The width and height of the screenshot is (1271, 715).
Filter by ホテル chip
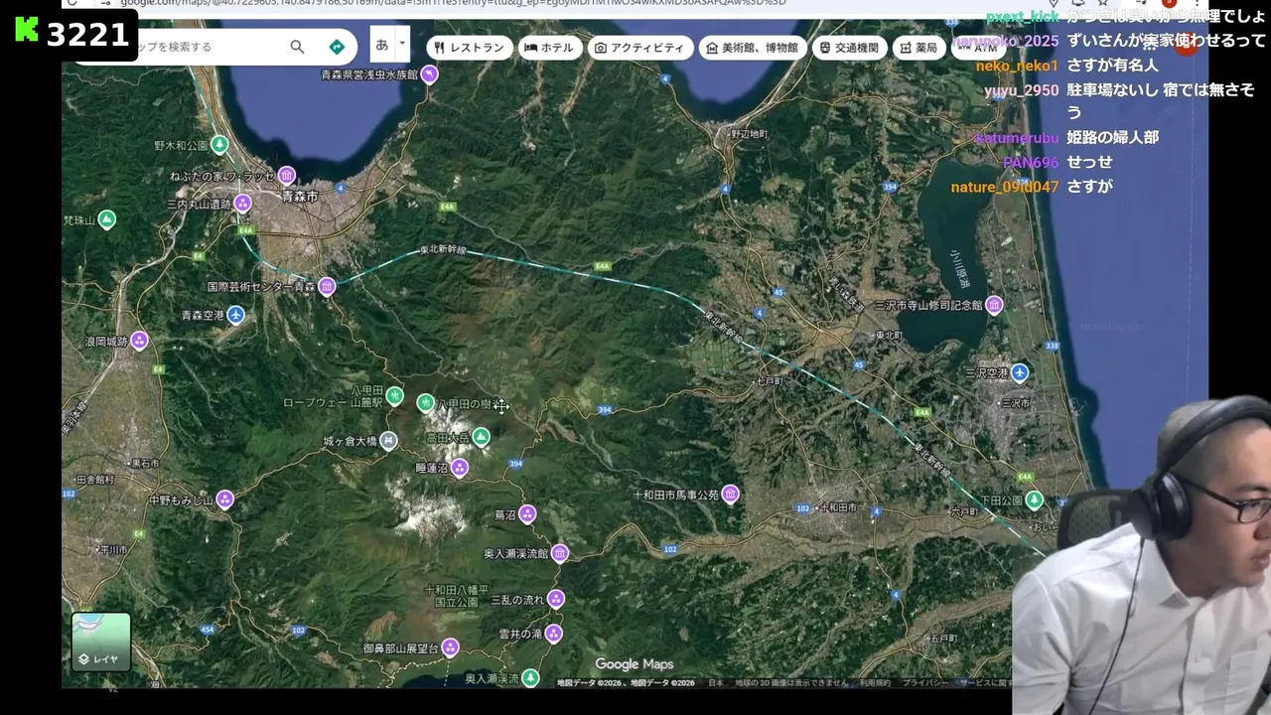point(549,48)
